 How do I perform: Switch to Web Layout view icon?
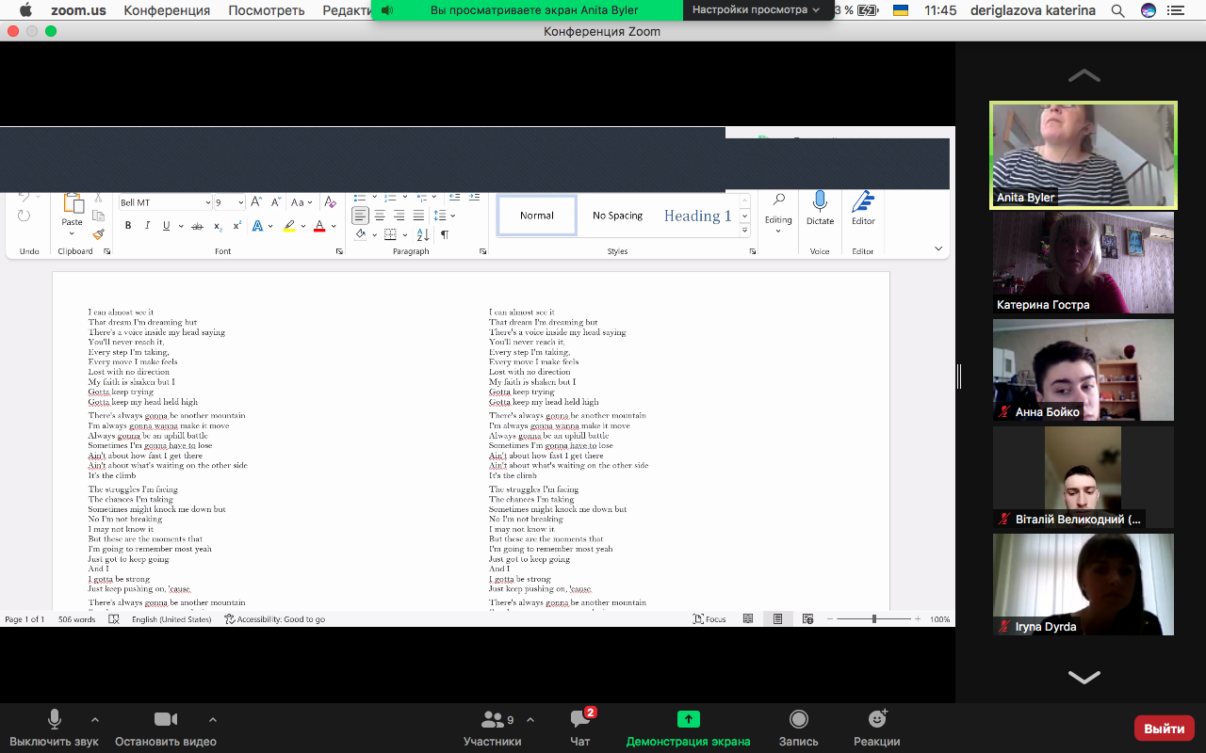point(807,619)
